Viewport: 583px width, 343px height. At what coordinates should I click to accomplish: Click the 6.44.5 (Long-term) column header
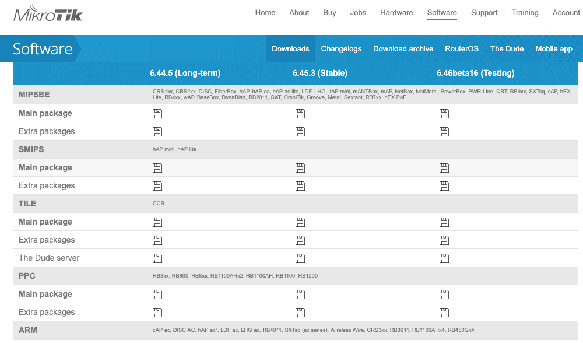click(x=185, y=73)
